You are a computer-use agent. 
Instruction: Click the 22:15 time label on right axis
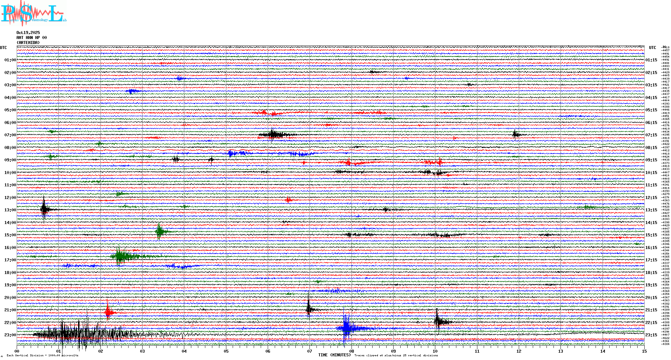click(x=651, y=323)
